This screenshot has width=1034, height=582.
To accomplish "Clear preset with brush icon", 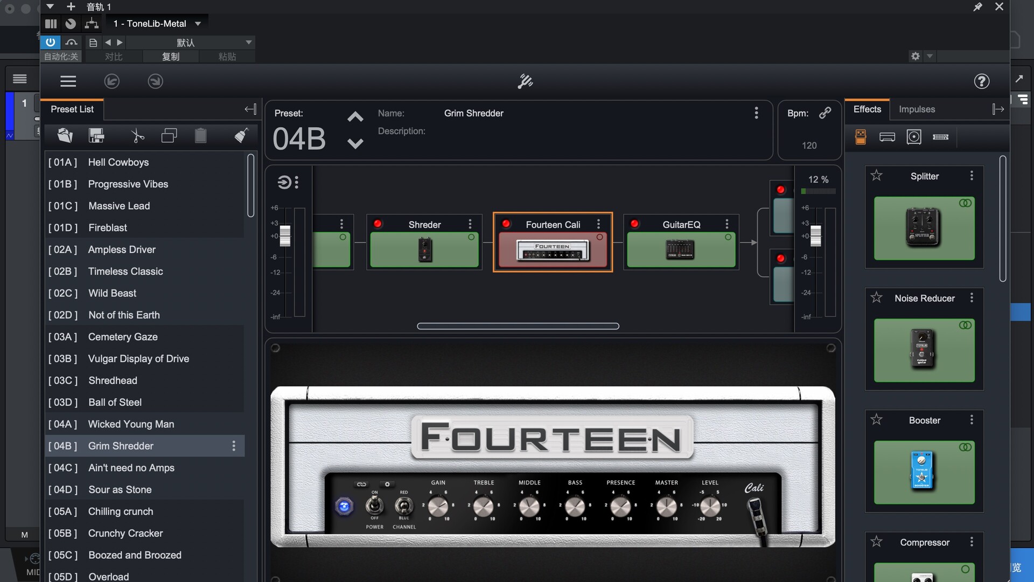I will coord(241,135).
